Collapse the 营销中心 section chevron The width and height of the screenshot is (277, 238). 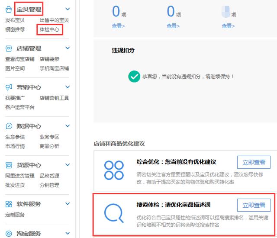coord(68,87)
